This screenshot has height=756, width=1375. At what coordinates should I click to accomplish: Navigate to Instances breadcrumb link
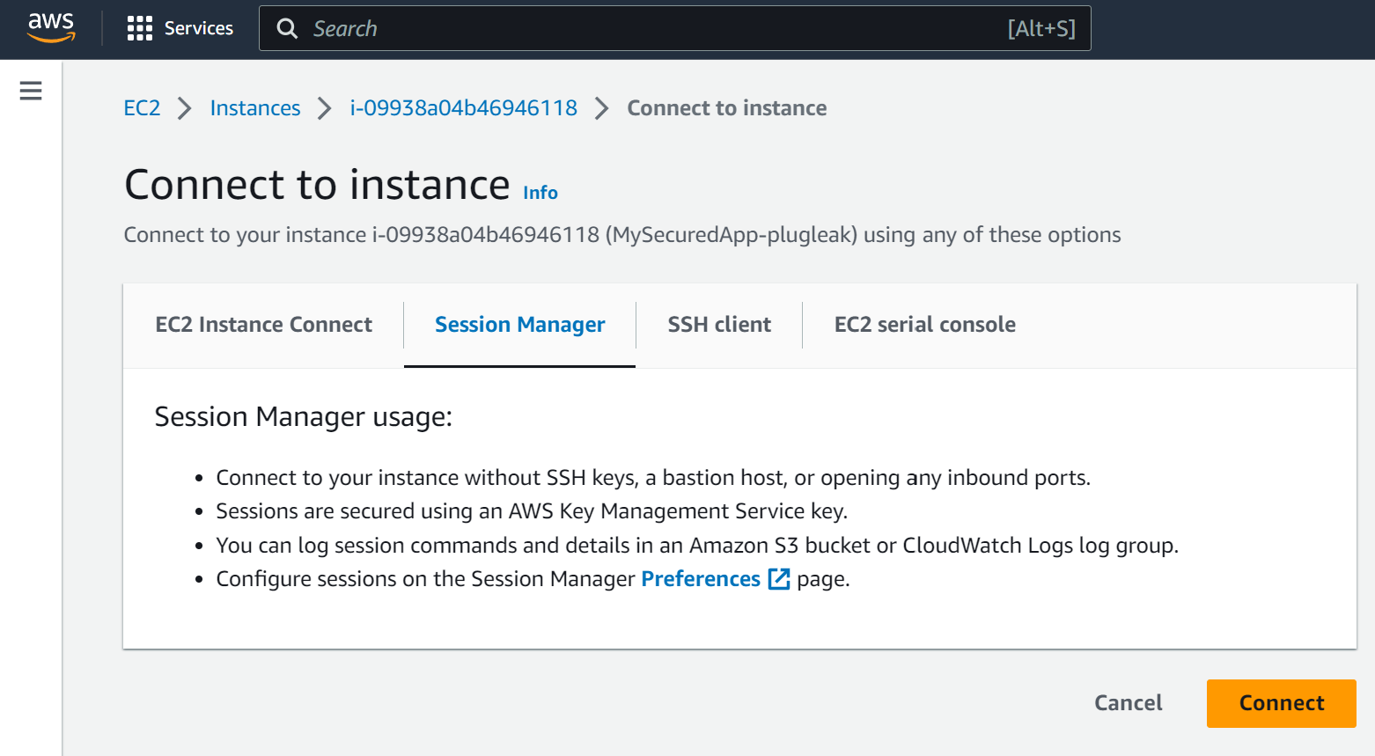click(255, 108)
